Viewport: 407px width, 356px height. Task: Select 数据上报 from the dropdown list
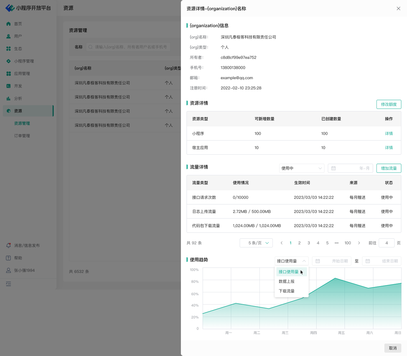(x=286, y=282)
